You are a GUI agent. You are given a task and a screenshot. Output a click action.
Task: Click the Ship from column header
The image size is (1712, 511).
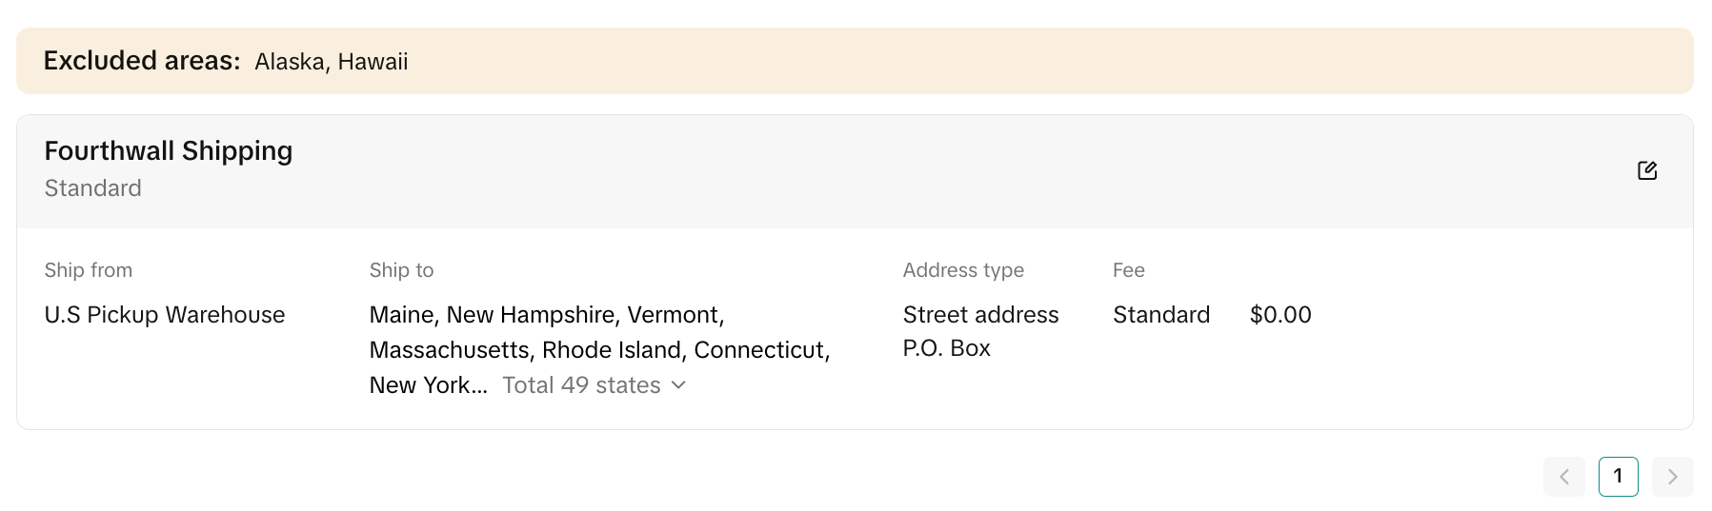coord(89,270)
